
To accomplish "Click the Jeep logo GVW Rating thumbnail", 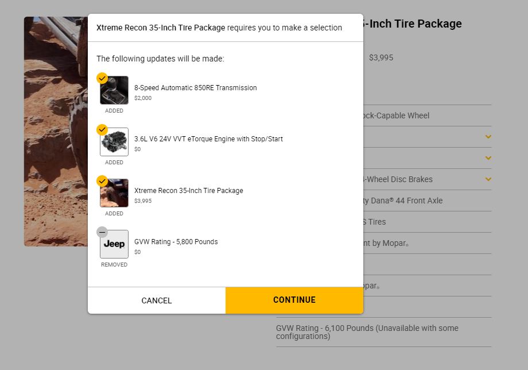I will pos(114,244).
